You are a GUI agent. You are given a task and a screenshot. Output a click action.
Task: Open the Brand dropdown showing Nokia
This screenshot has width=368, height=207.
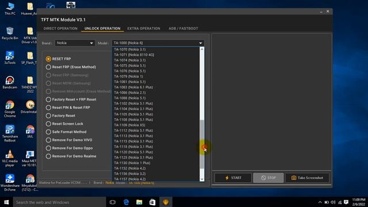point(75,43)
